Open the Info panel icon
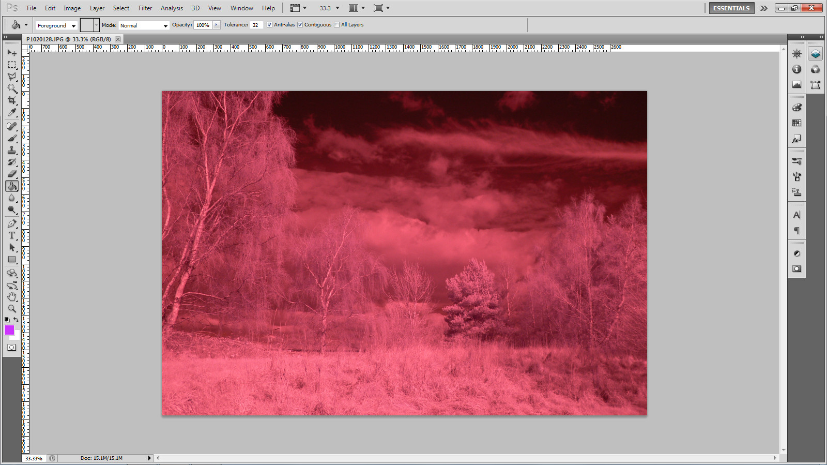This screenshot has width=827, height=465. click(797, 69)
